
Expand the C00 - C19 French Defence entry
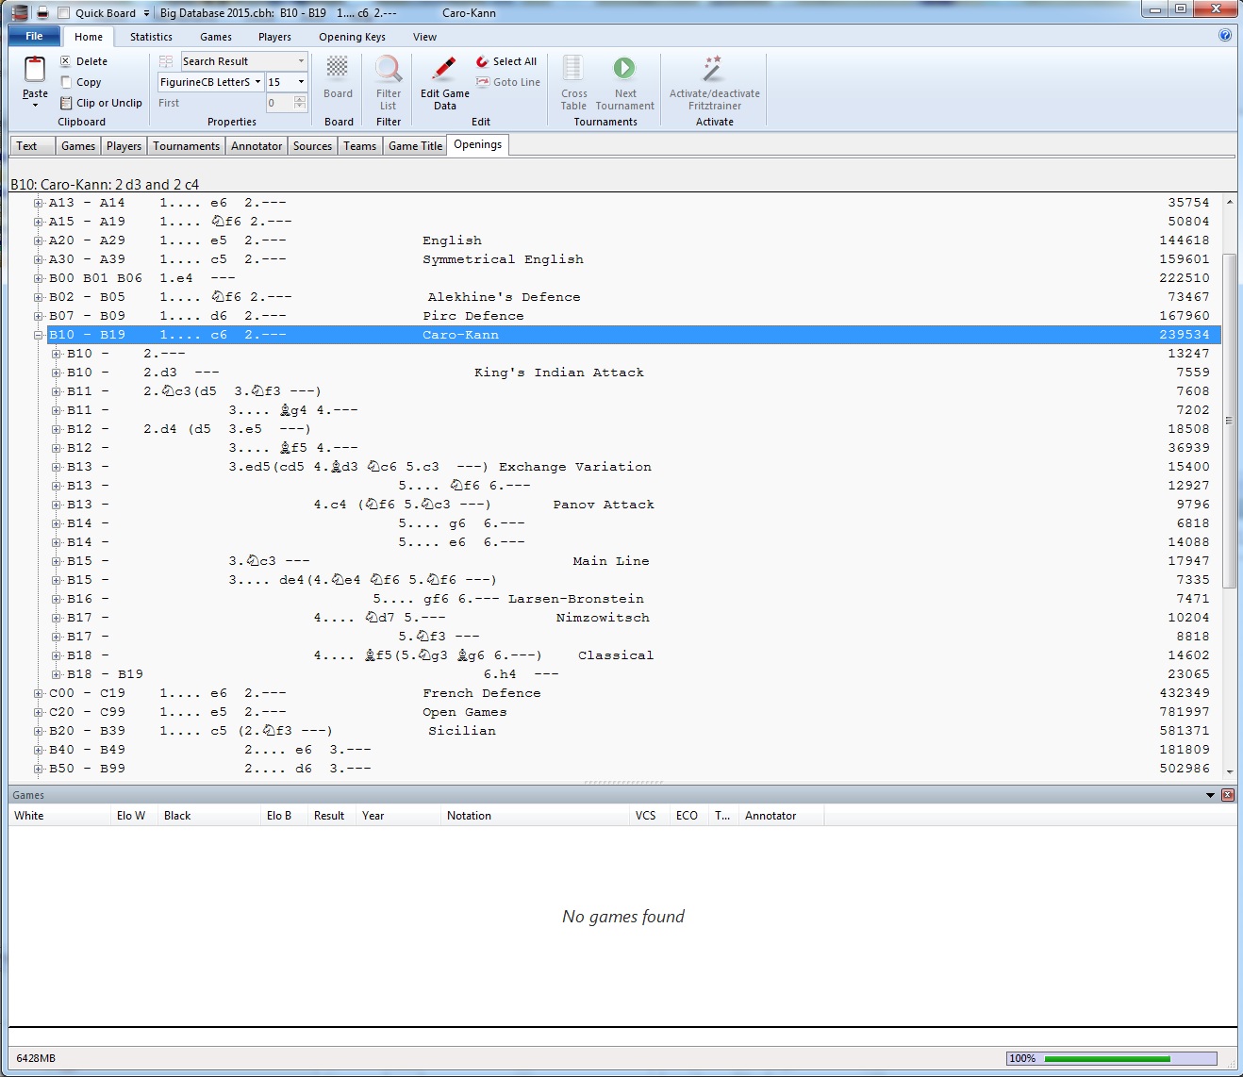click(x=38, y=693)
